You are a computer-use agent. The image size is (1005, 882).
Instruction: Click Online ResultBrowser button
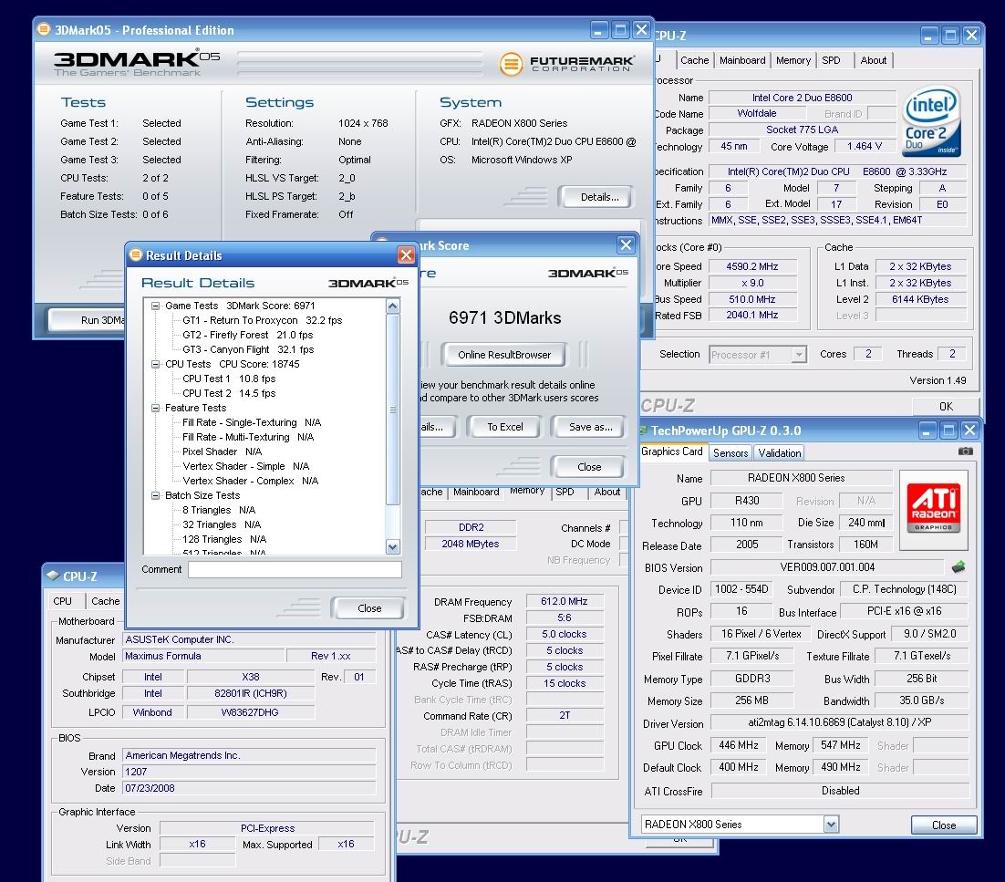(x=503, y=355)
